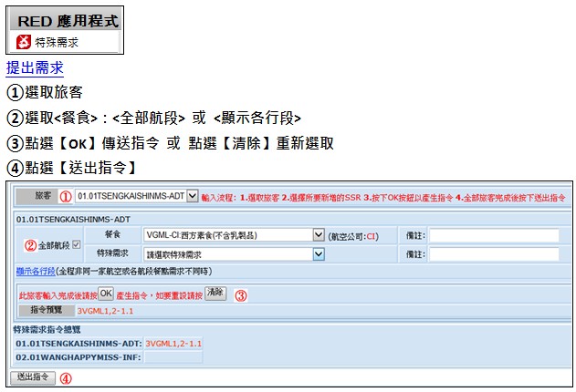Click the red 特殊需求 application icon
This screenshot has width=576, height=392.
(24, 41)
